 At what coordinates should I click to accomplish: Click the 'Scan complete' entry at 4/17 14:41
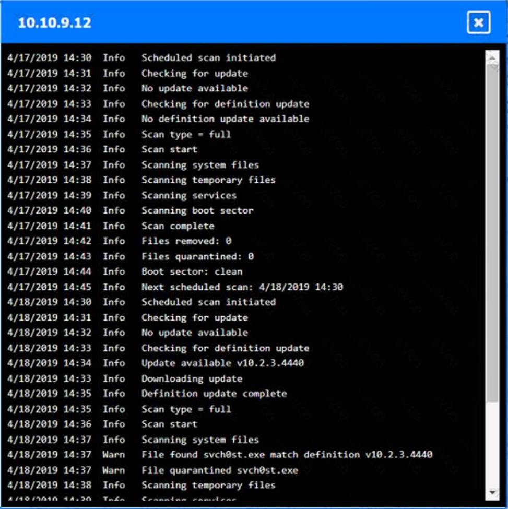click(178, 226)
